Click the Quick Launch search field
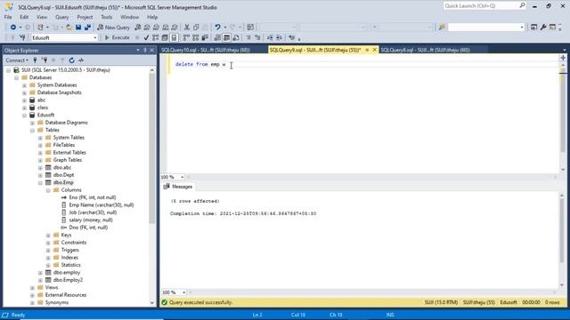Image resolution: width=570 pixels, height=320 pixels. click(484, 6)
